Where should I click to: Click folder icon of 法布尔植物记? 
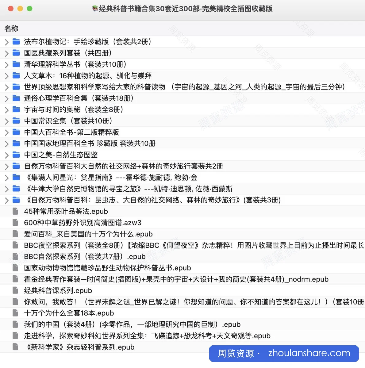(x=16, y=41)
